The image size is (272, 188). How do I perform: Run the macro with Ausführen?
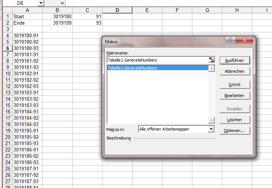[235, 60]
